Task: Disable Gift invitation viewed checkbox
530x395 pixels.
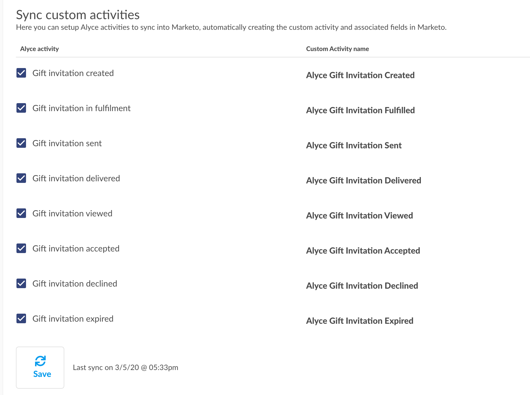Action: pos(21,213)
